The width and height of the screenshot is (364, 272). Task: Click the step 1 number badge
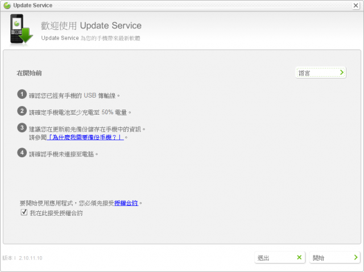click(x=22, y=94)
